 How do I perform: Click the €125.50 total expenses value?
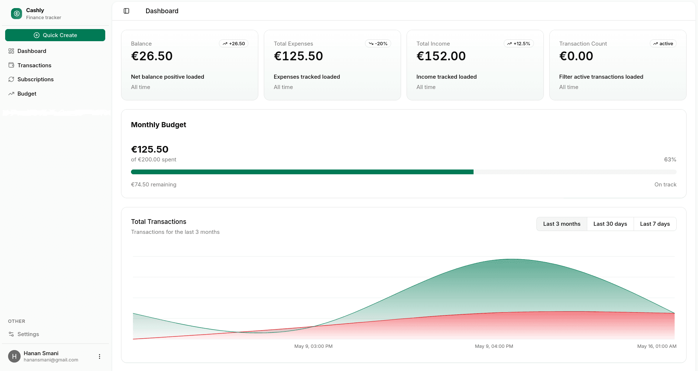point(298,56)
